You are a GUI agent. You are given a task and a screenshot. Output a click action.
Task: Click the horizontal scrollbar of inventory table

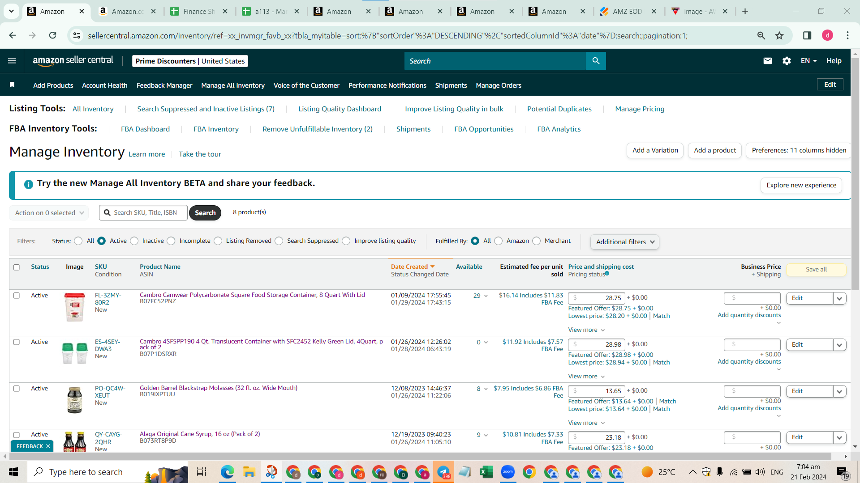point(421,456)
